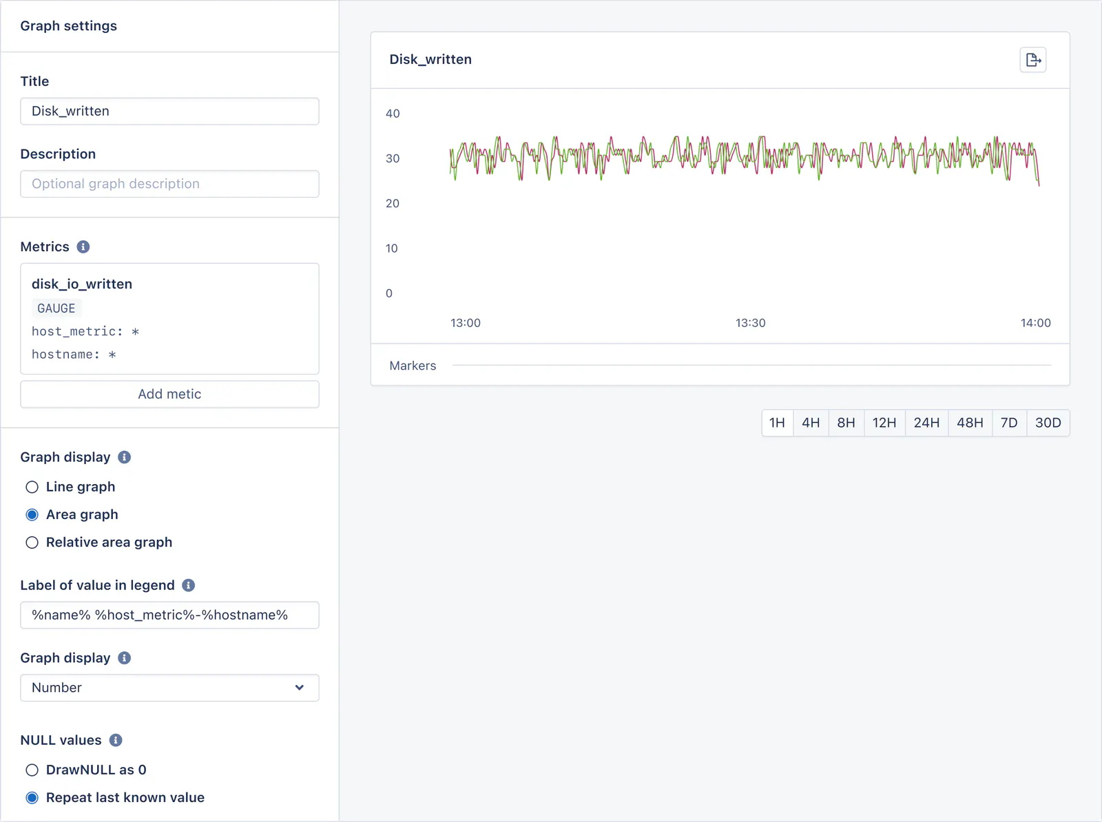
Task: Click the Add metic button
Action: (x=169, y=394)
